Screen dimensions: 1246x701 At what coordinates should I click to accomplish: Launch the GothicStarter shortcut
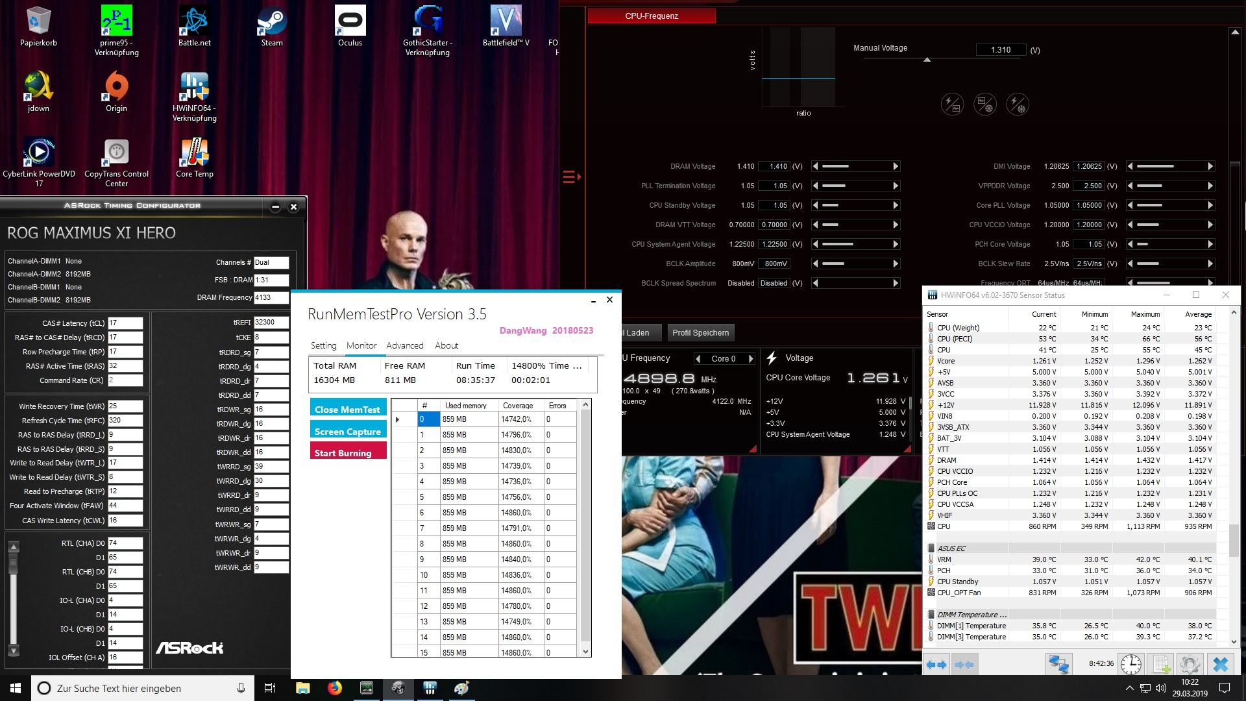point(428,31)
